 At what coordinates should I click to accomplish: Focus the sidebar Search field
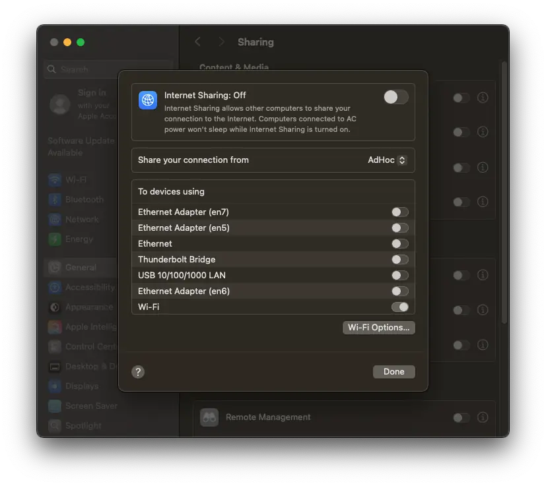(x=108, y=69)
